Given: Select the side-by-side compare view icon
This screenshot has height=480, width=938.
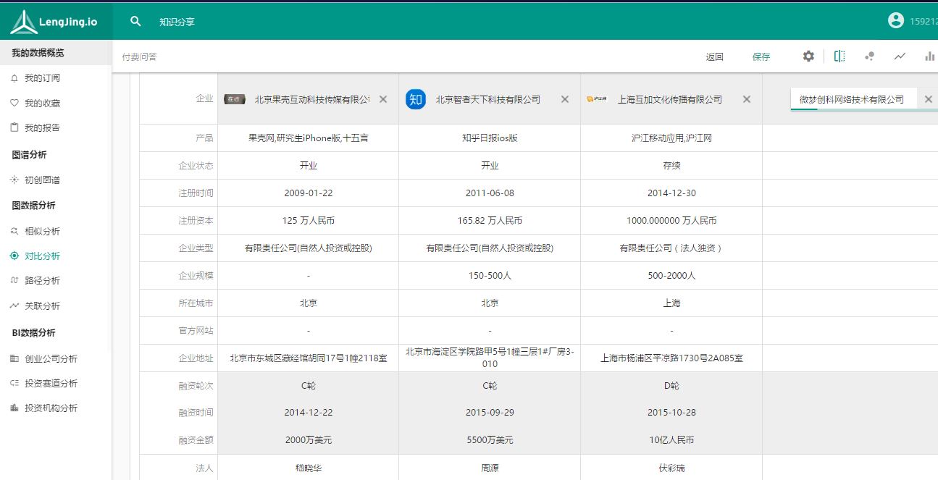Looking at the screenshot, I should coord(839,56).
